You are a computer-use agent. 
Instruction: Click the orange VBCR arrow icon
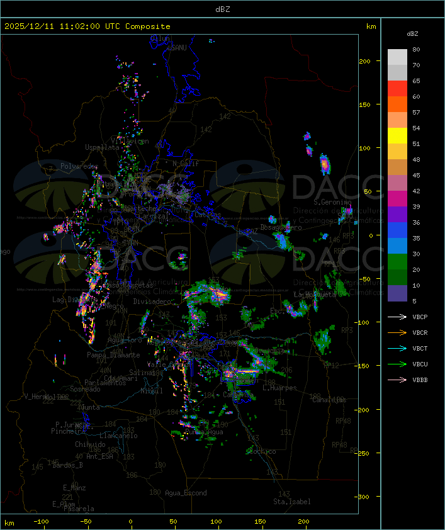(x=397, y=332)
